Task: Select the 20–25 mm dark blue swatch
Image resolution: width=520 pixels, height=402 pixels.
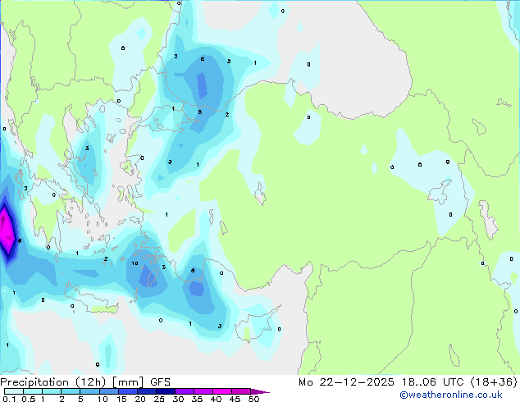Action: 147,391
